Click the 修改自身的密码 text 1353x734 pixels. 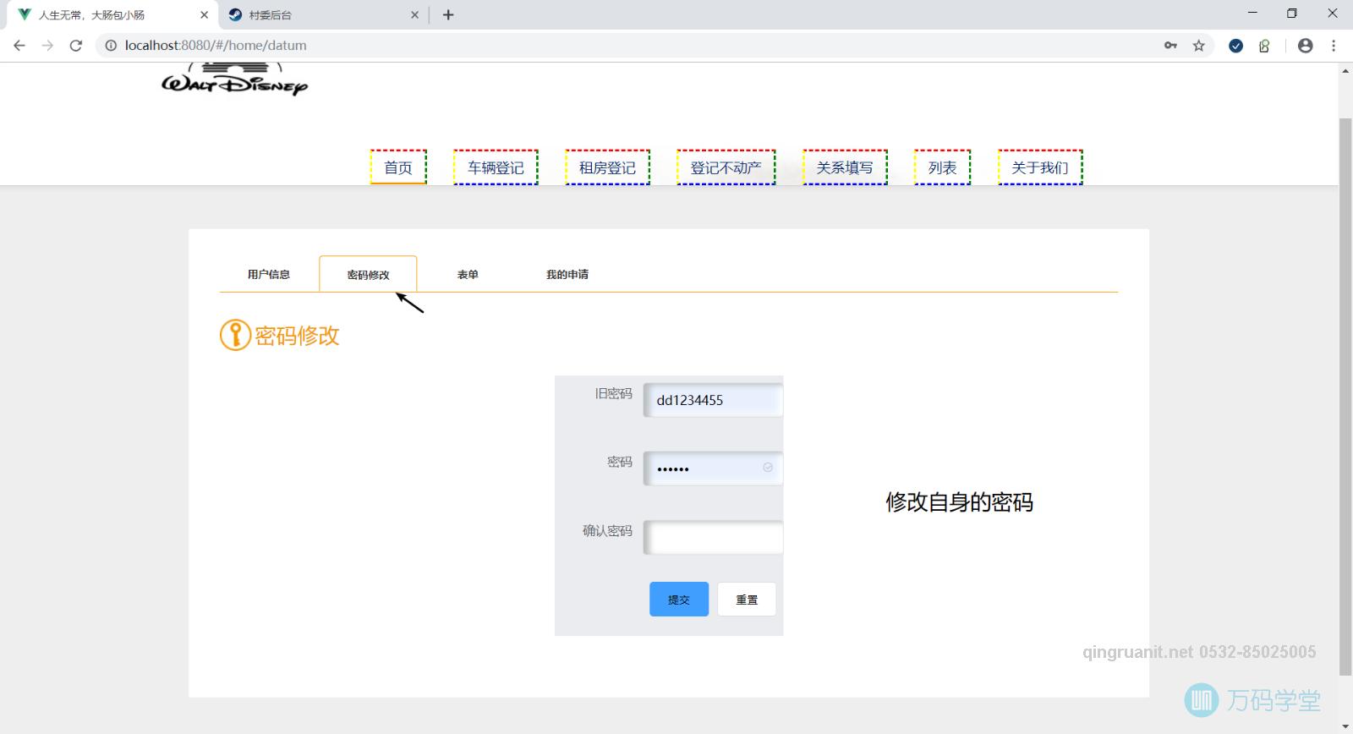pos(959,502)
